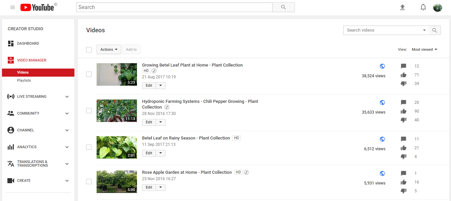Screen dimensions: 451x201
Task: Open the Dashboard from the sidebar
Action: point(28,43)
